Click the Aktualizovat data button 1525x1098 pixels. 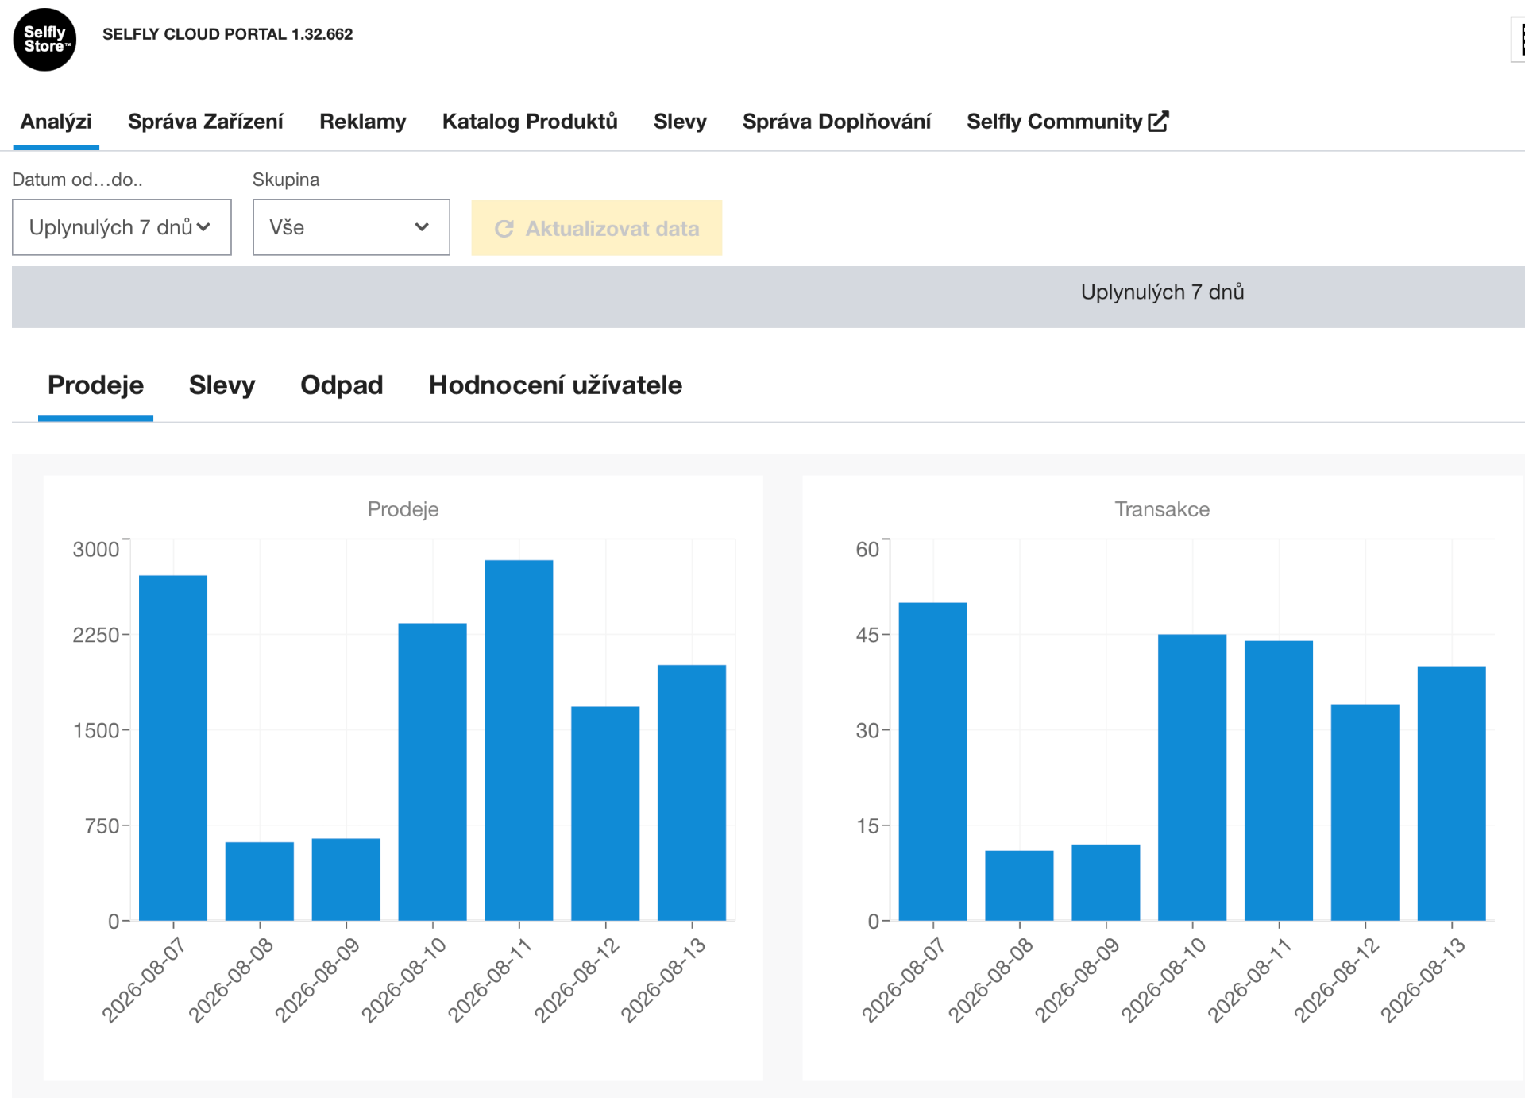point(596,228)
